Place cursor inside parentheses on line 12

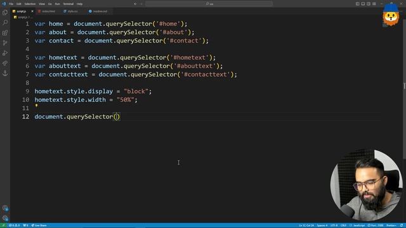pyautogui.click(x=117, y=117)
